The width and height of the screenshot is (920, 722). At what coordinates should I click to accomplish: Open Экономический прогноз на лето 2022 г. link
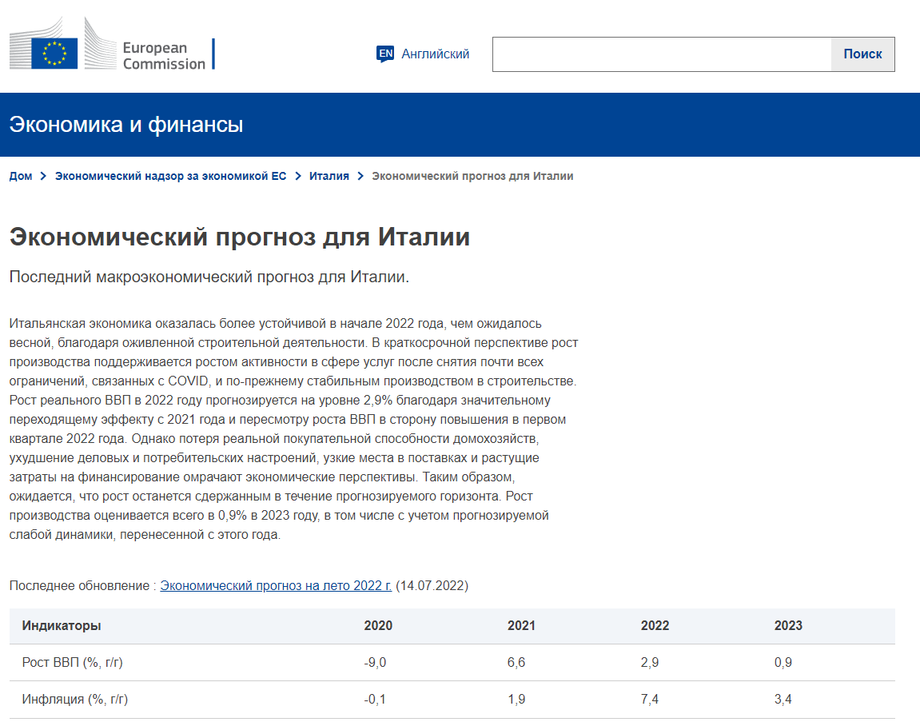coord(276,586)
